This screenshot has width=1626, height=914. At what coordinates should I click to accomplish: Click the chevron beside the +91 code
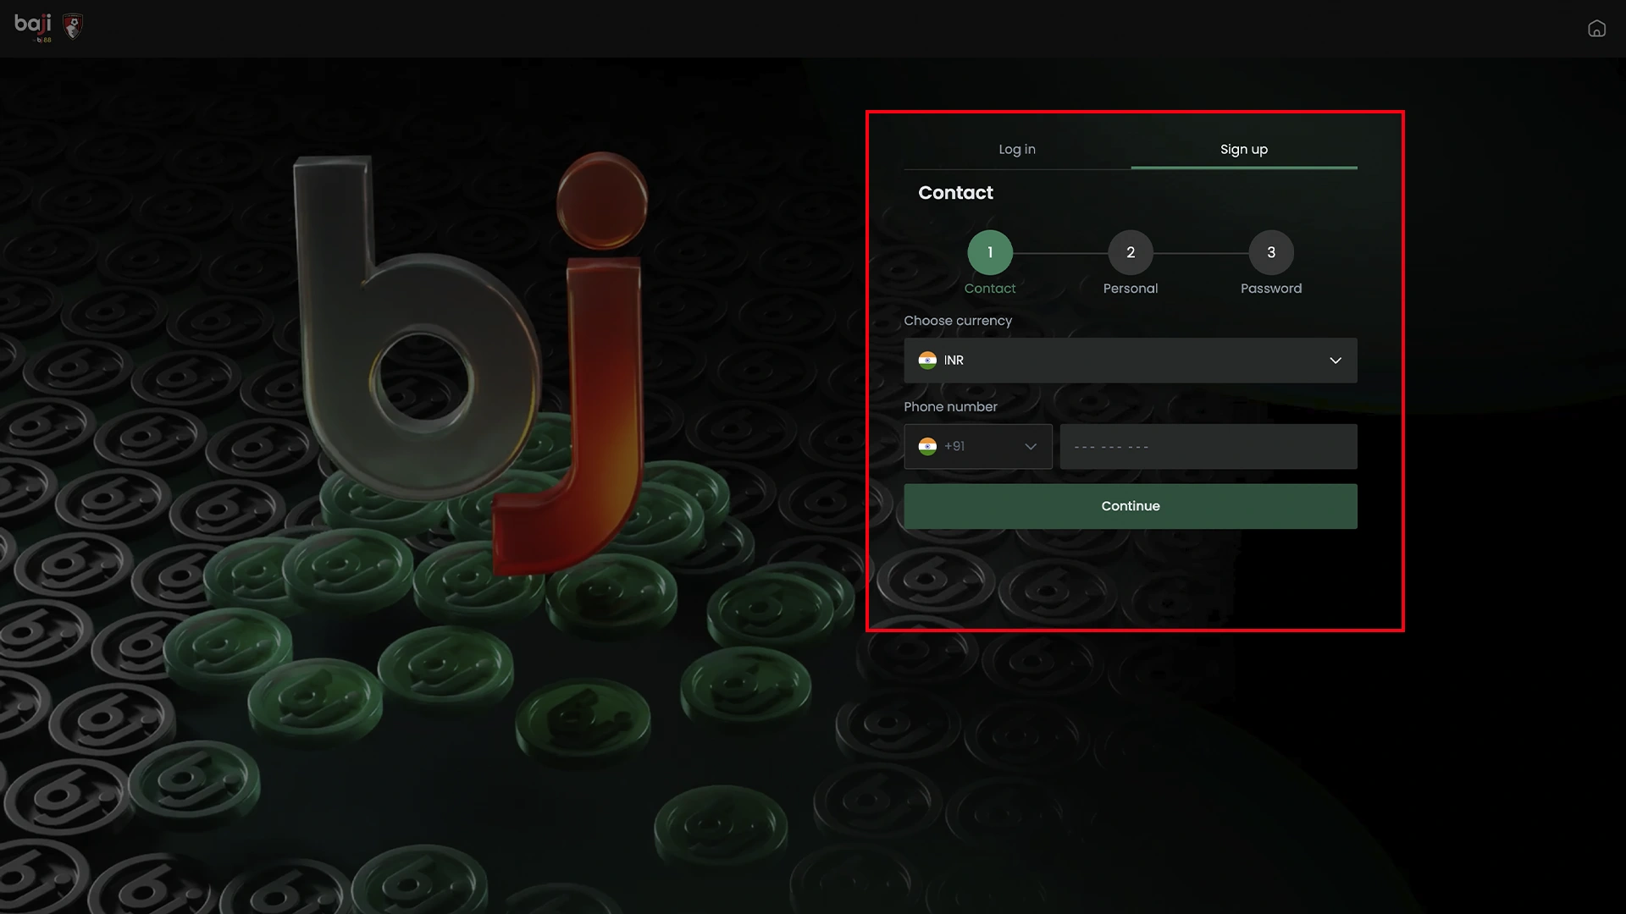1031,447
